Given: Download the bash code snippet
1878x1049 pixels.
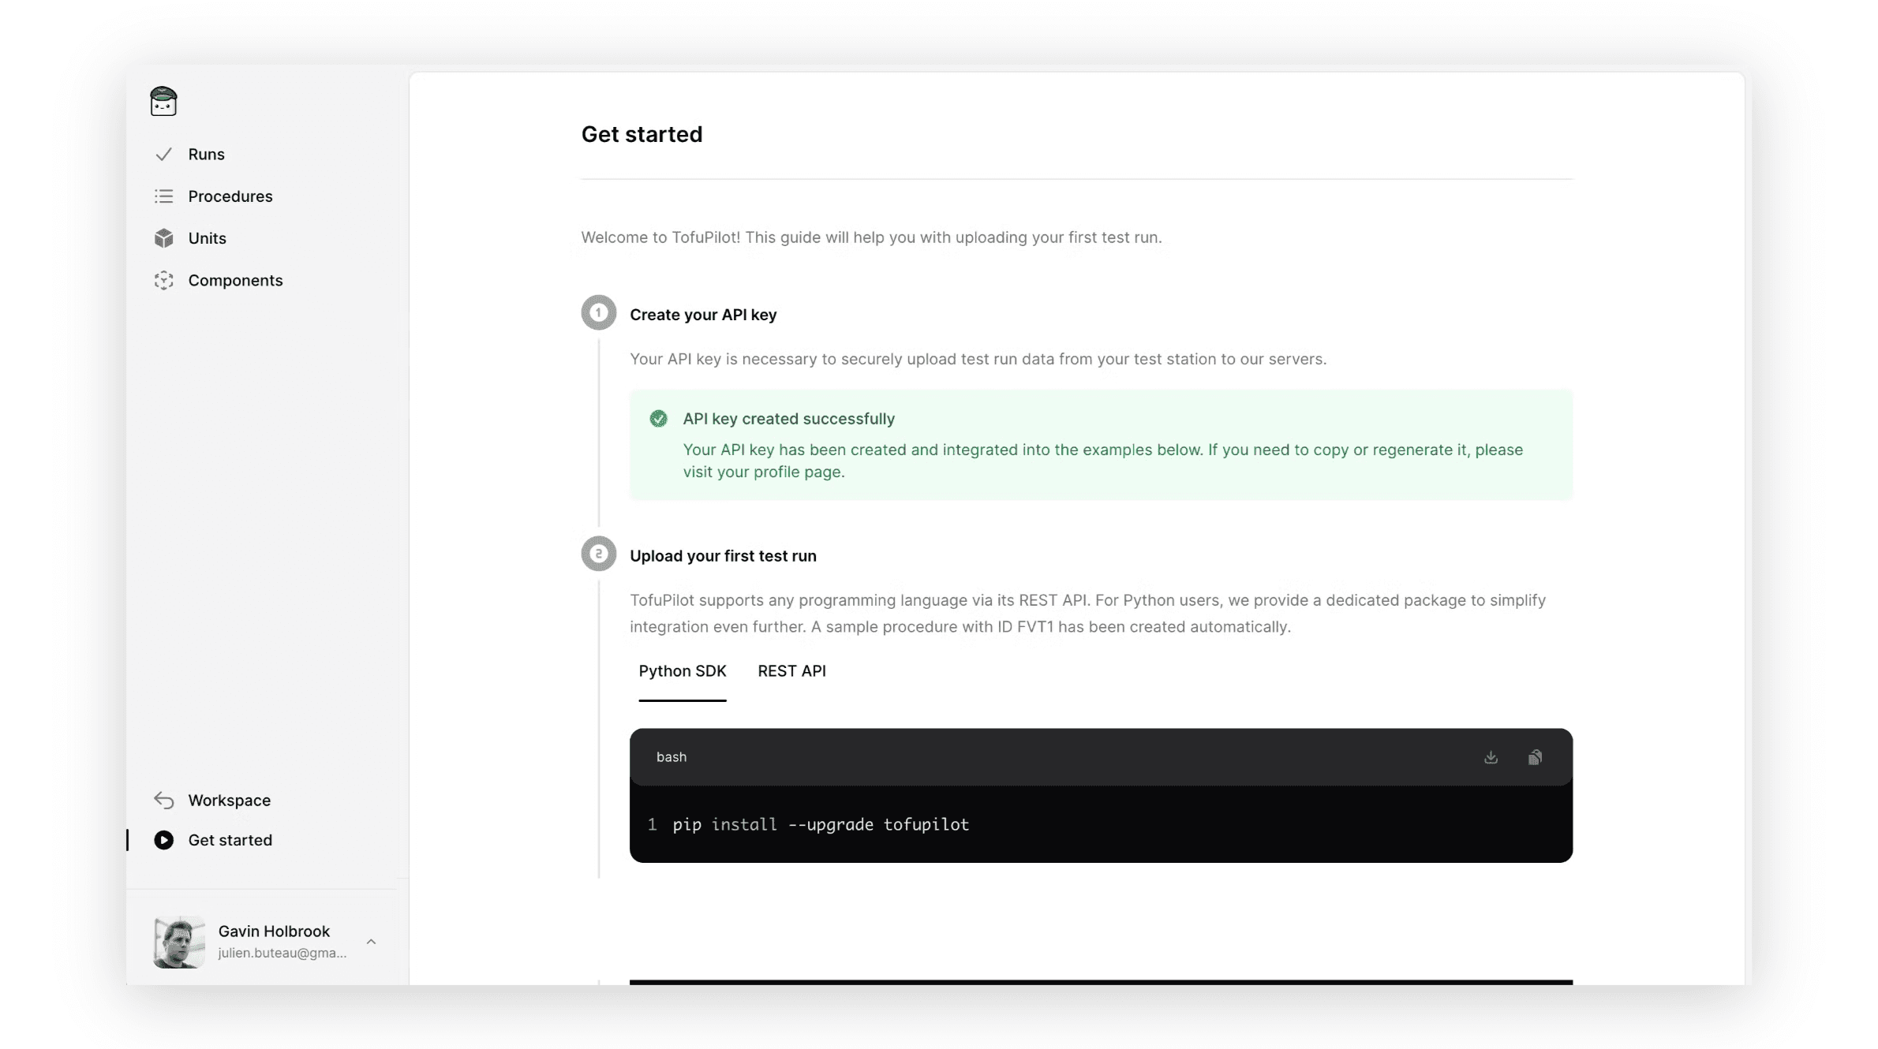Looking at the screenshot, I should (x=1491, y=757).
